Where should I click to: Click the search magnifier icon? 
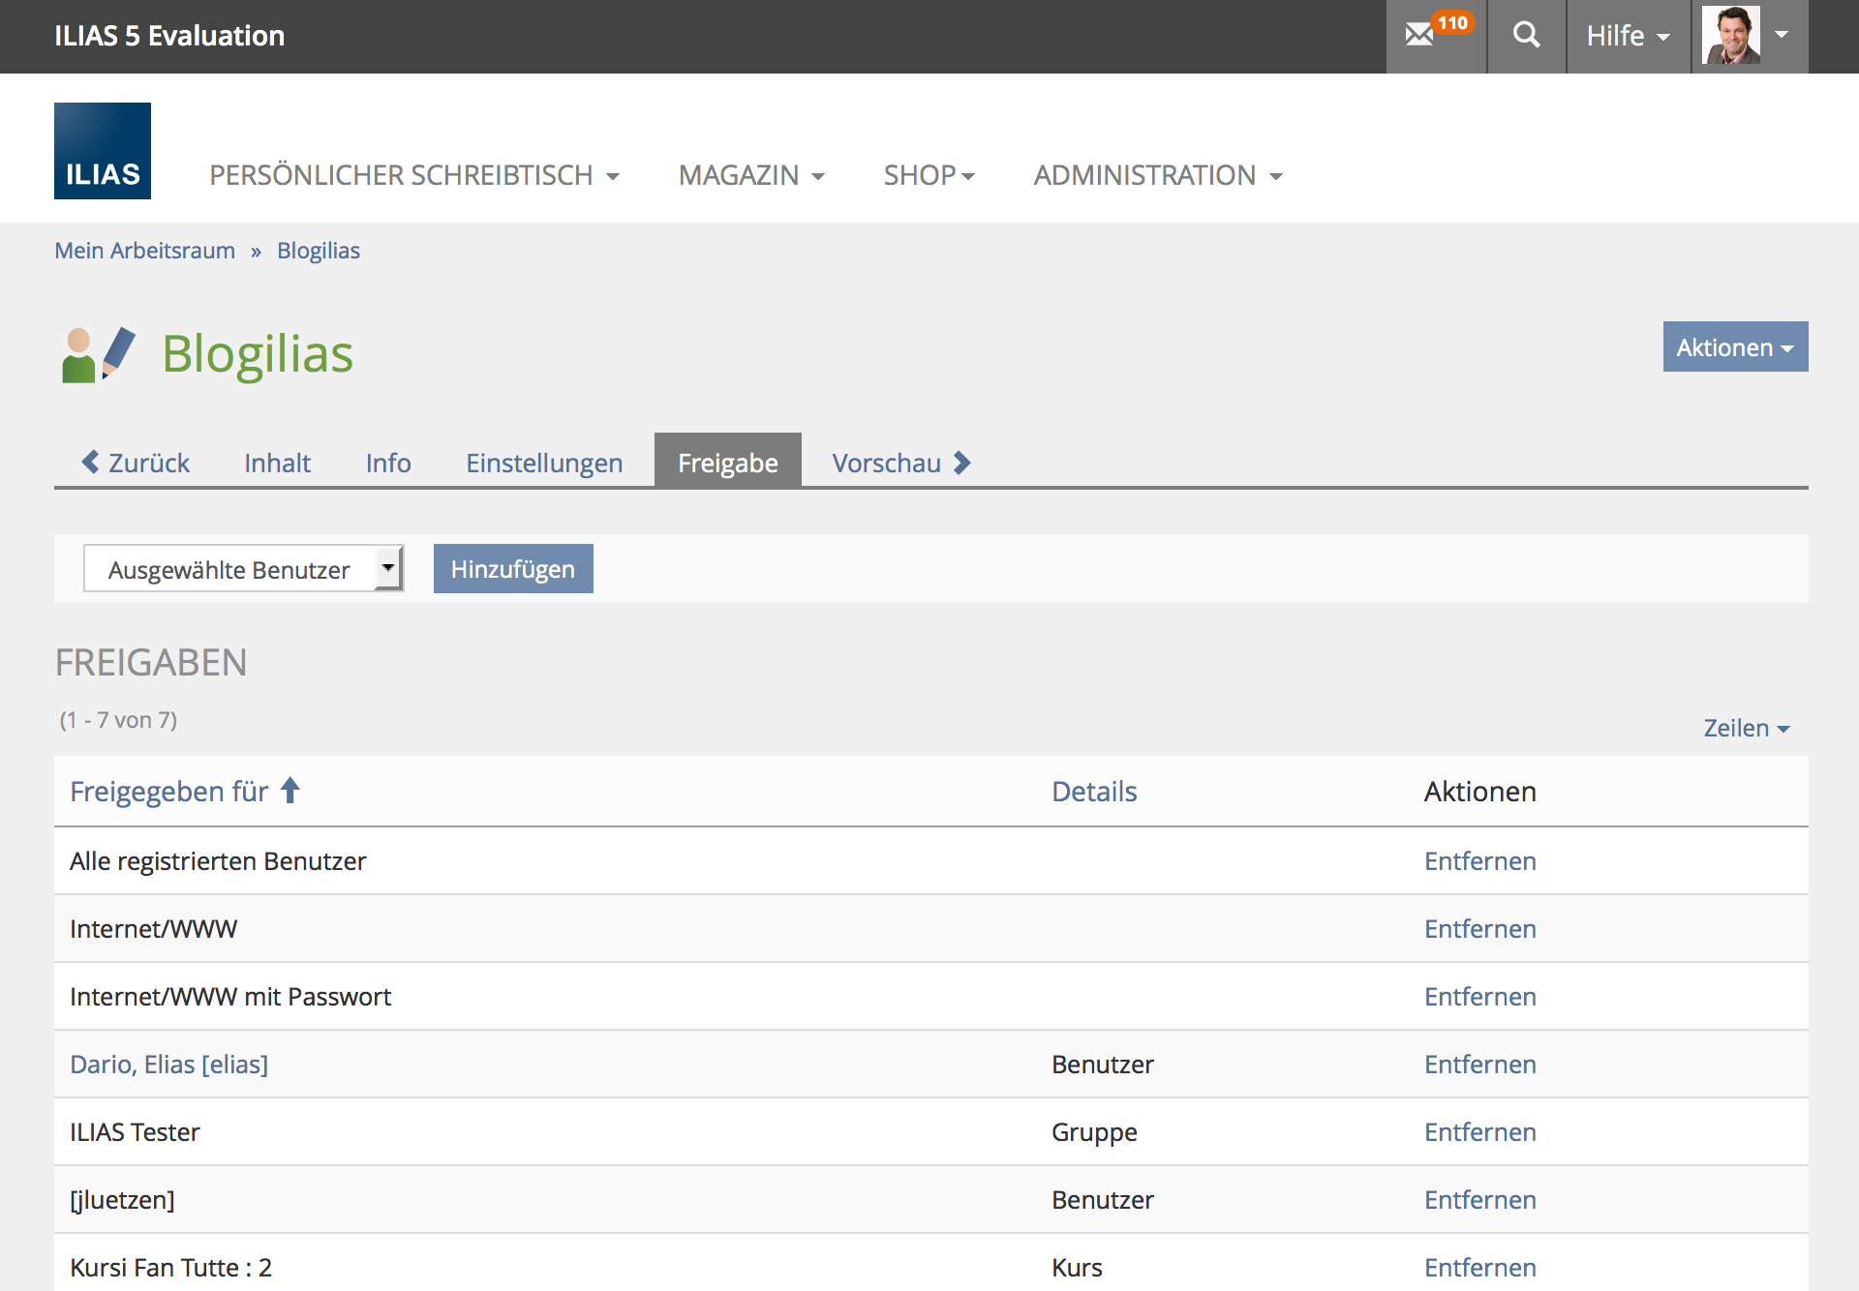(x=1526, y=36)
